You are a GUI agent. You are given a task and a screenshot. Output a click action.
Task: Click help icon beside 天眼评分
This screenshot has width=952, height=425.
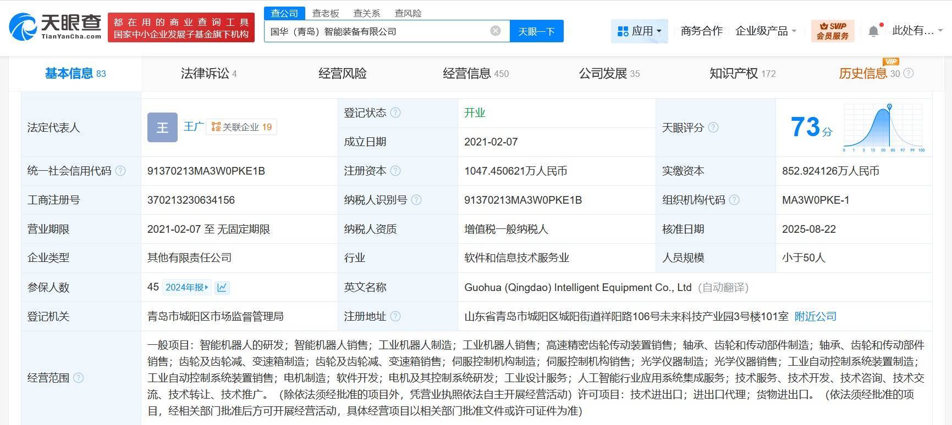tap(713, 127)
